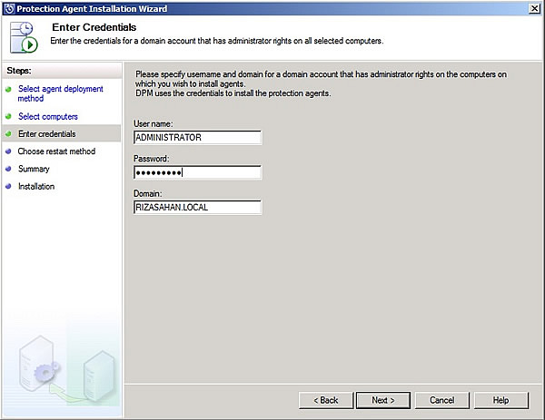Viewport: 545px width, 420px height.
Task: Click the wizard clock icon beside Enter Credentials
Action: pyautogui.click(x=25, y=39)
